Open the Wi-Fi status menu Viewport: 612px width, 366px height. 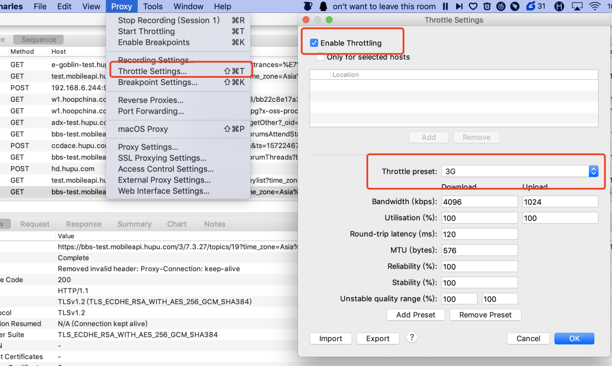595,6
